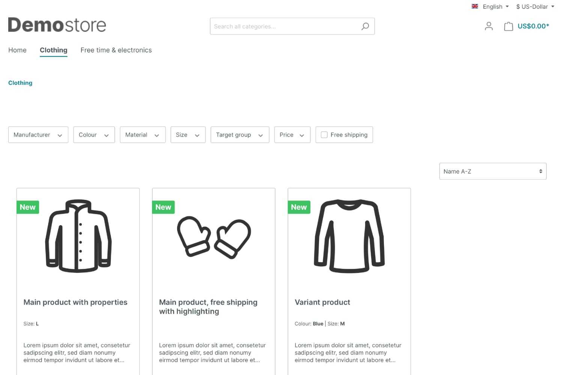This screenshot has width=563, height=375.
Task: Click the mittens product image
Action: 214,236
